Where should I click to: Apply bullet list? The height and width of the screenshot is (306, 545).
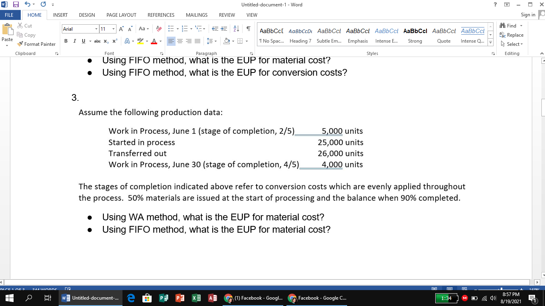(x=170, y=29)
